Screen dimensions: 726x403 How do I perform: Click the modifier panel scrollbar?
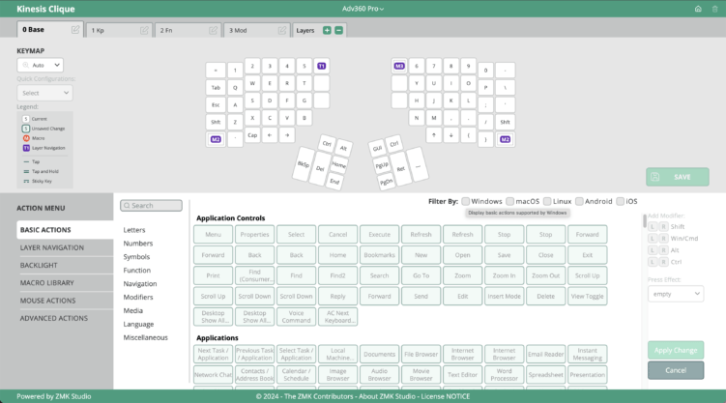point(644,221)
